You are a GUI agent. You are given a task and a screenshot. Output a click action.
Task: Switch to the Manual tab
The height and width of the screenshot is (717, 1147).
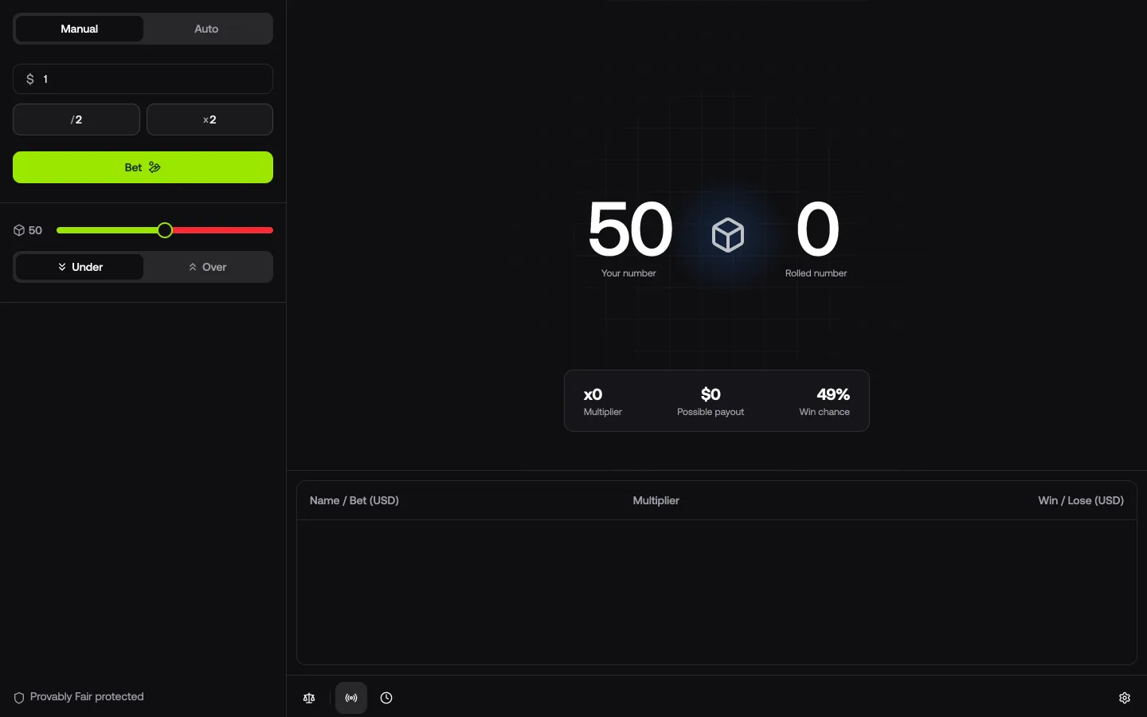80,29
